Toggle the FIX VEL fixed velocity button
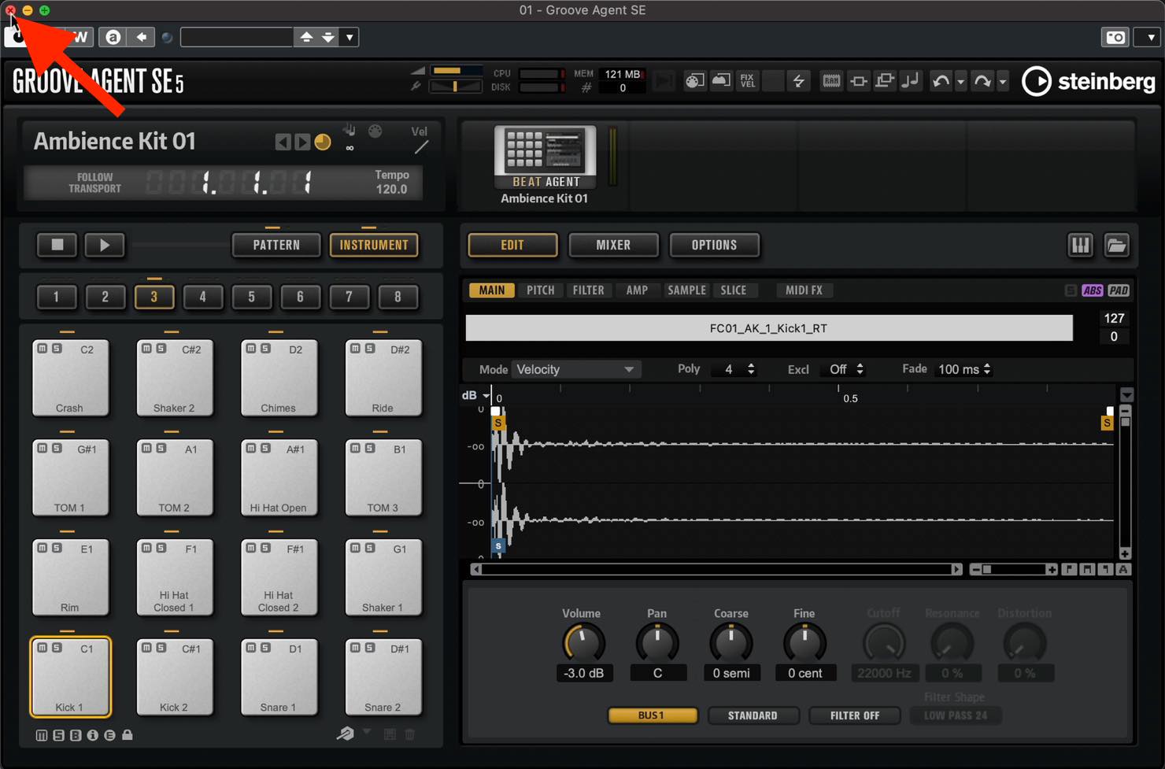Screen dimensions: 1165x769 (x=747, y=80)
